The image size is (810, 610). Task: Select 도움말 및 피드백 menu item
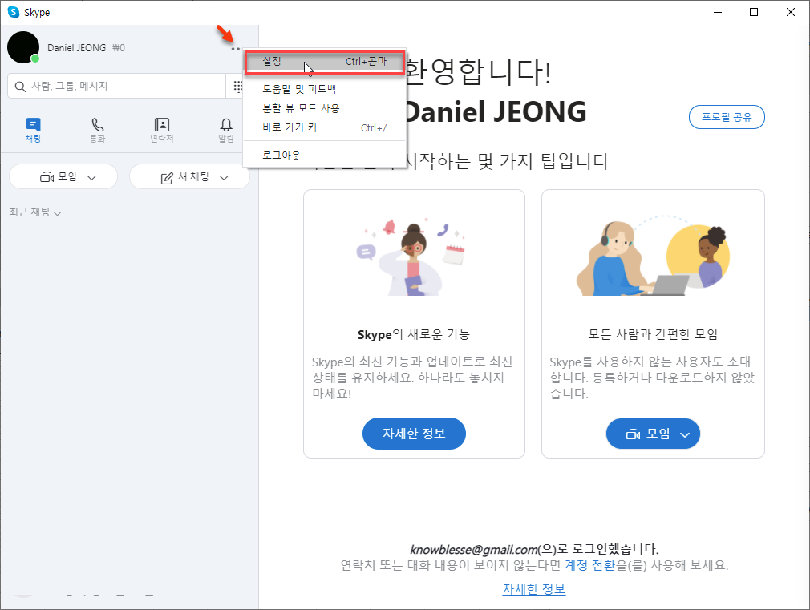pyautogui.click(x=325, y=89)
